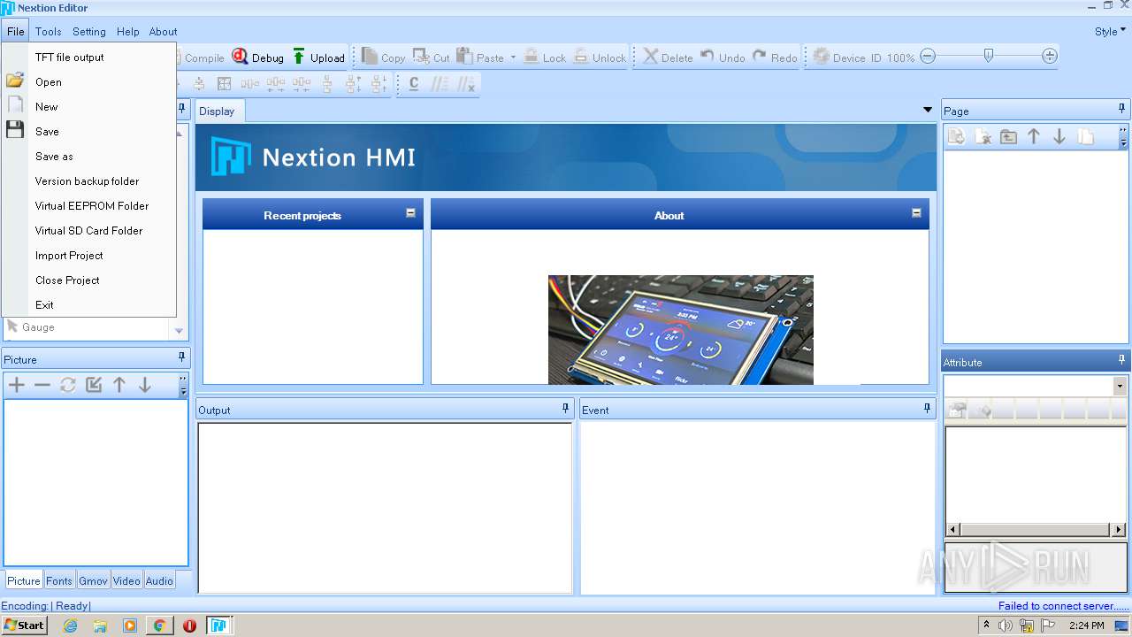Screen dimensions: 1132x637
Task: Pin toggle on Output panel
Action: (566, 408)
